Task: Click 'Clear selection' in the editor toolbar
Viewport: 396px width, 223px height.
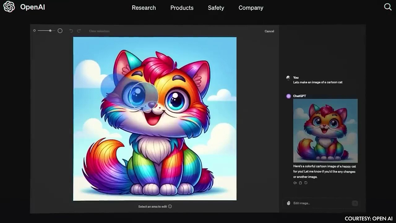Action: point(99,31)
